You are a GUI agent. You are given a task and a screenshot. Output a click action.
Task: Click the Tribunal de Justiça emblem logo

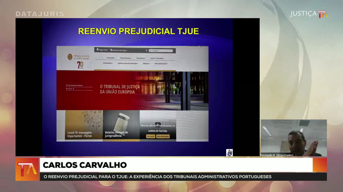click(70, 57)
